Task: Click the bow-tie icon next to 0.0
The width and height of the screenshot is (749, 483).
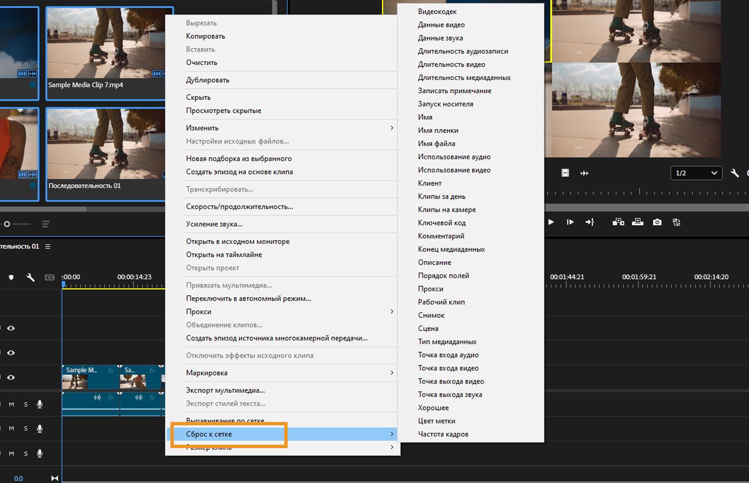Action: tap(54, 478)
